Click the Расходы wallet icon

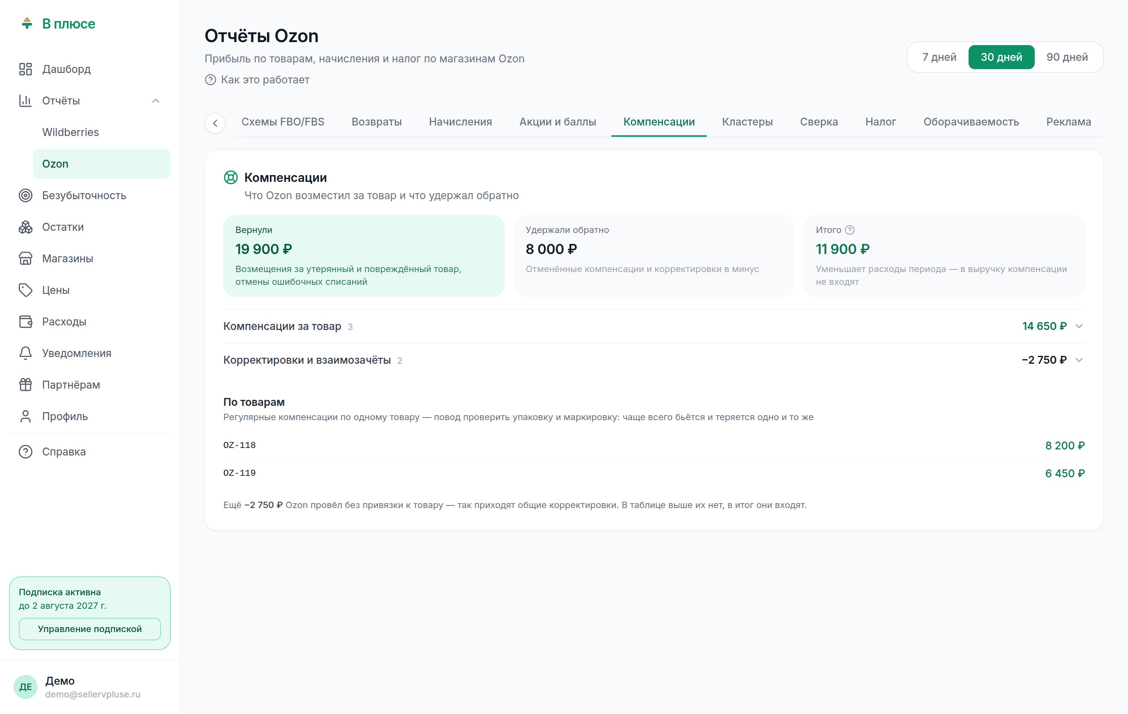click(x=25, y=322)
